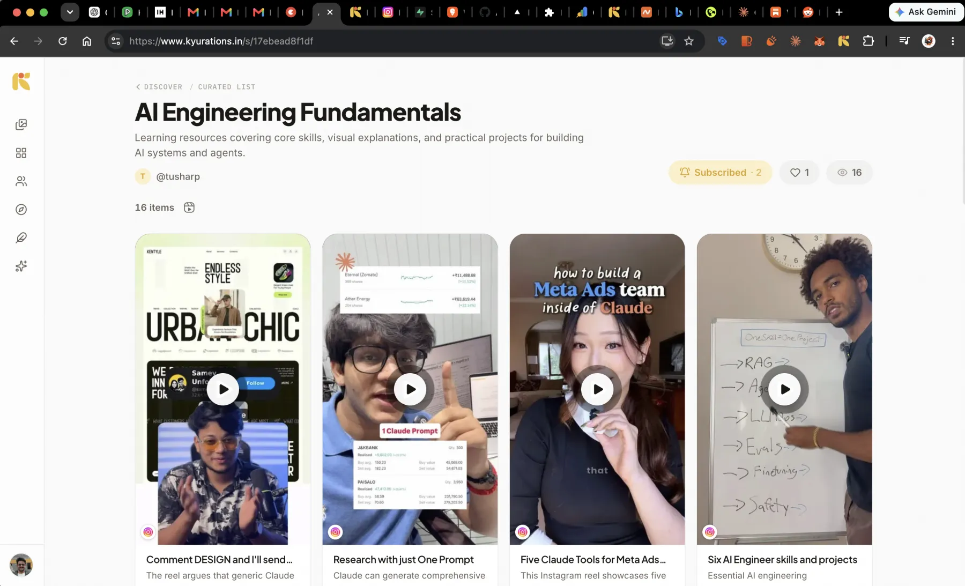Toggle the bookmark star in the address bar

689,41
